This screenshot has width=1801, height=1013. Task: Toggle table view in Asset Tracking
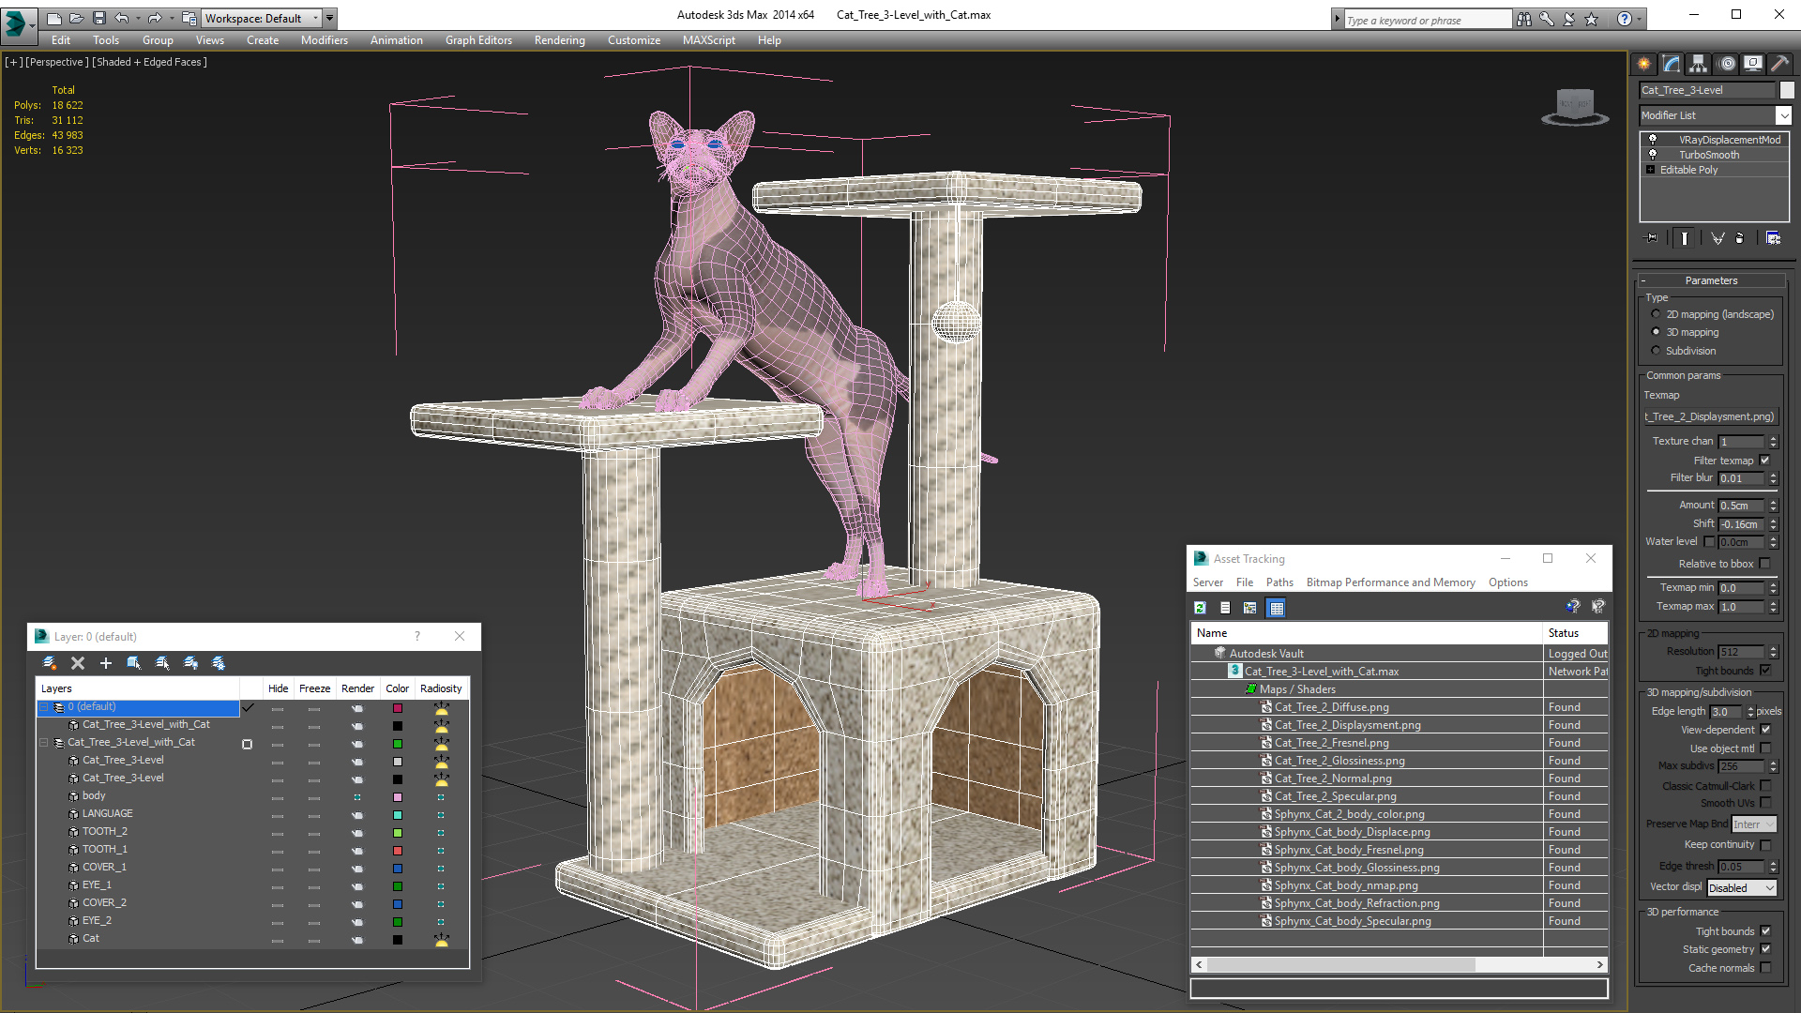[1276, 608]
